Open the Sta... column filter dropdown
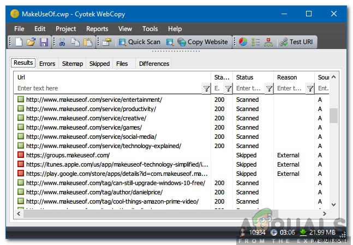353x245 pixels. pos(228,89)
